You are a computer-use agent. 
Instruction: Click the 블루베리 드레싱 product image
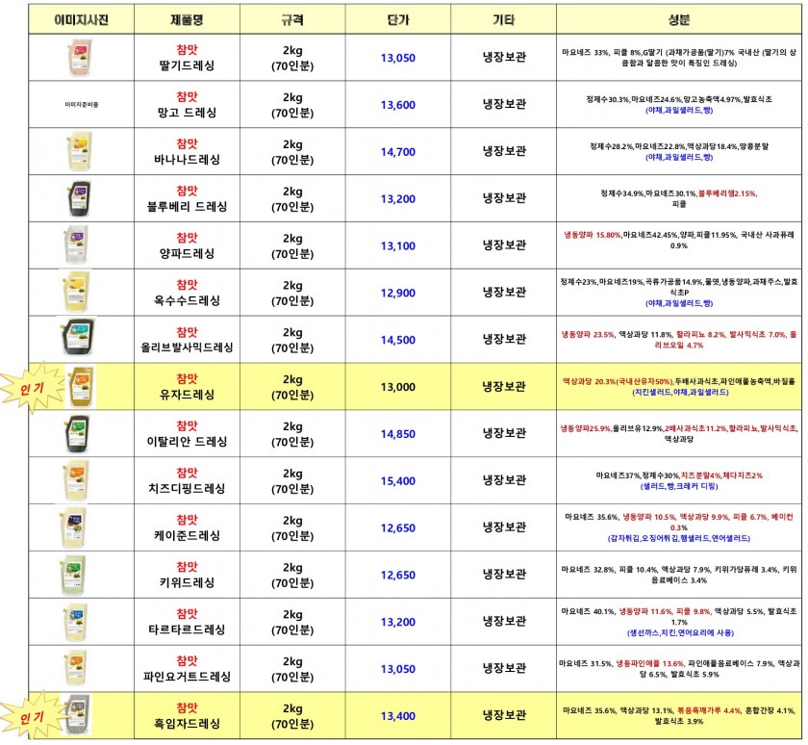[79, 198]
